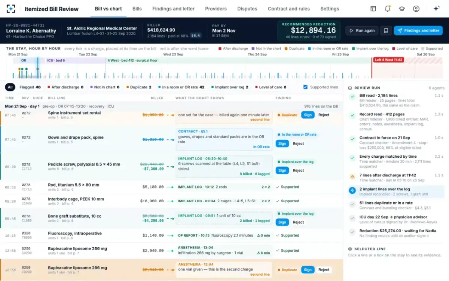Image resolution: width=449 pixels, height=281 pixels.
Task: Click the Recommended Reduction $12,894.16 card
Action: (x=309, y=30)
